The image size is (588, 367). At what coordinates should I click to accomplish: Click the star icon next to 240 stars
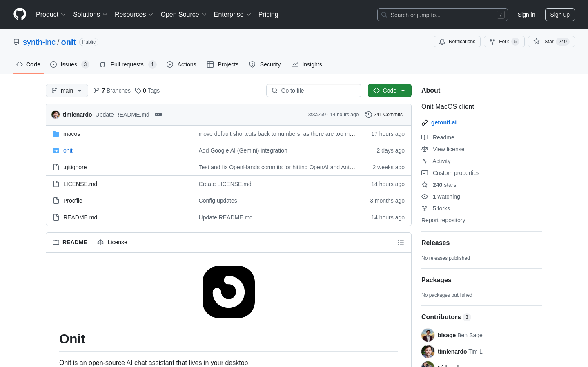coord(425,185)
